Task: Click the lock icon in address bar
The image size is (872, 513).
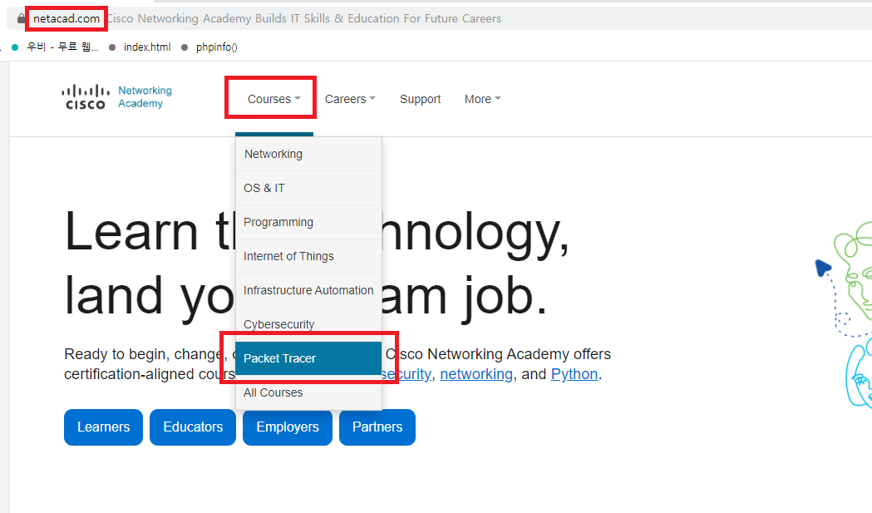Action: (21, 19)
